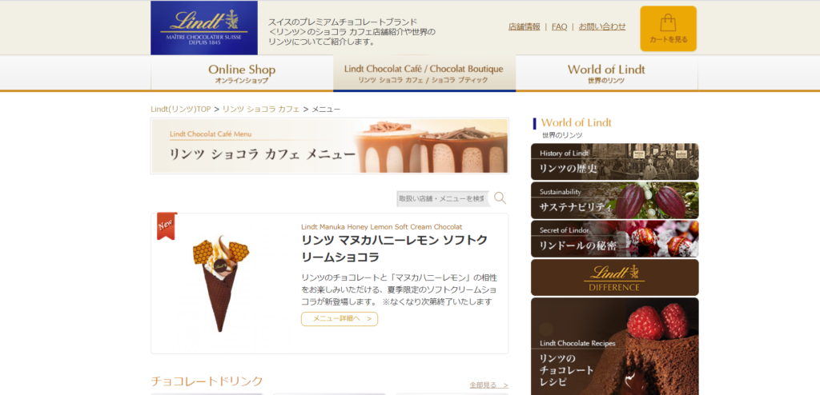Open 店舗情報 store info link
The image size is (820, 395).
coord(524,26)
